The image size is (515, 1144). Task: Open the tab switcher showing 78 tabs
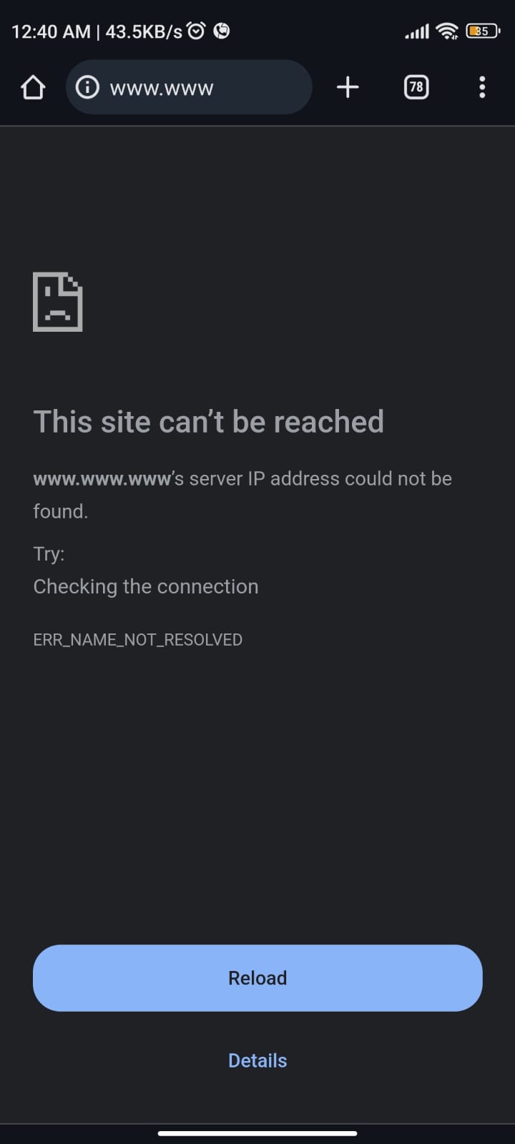[416, 87]
